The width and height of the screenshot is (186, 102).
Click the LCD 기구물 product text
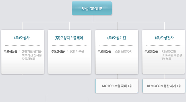click(77, 51)
